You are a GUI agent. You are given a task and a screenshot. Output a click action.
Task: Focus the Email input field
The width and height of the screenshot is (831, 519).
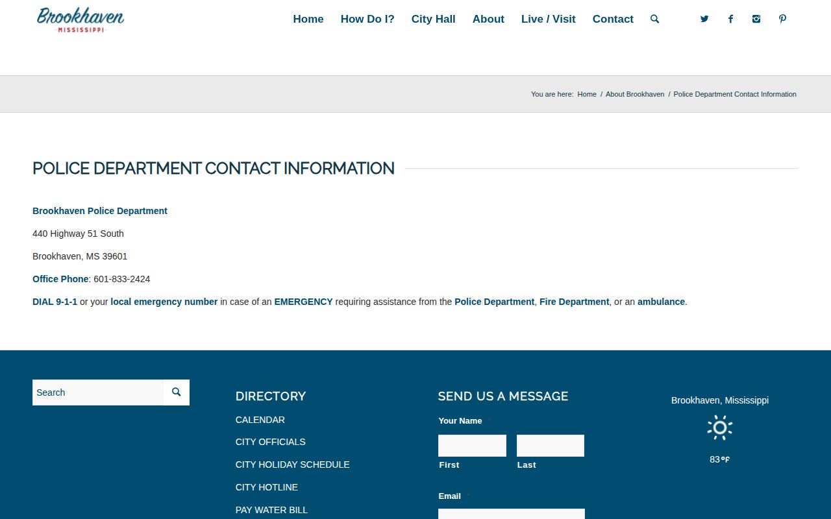512,514
